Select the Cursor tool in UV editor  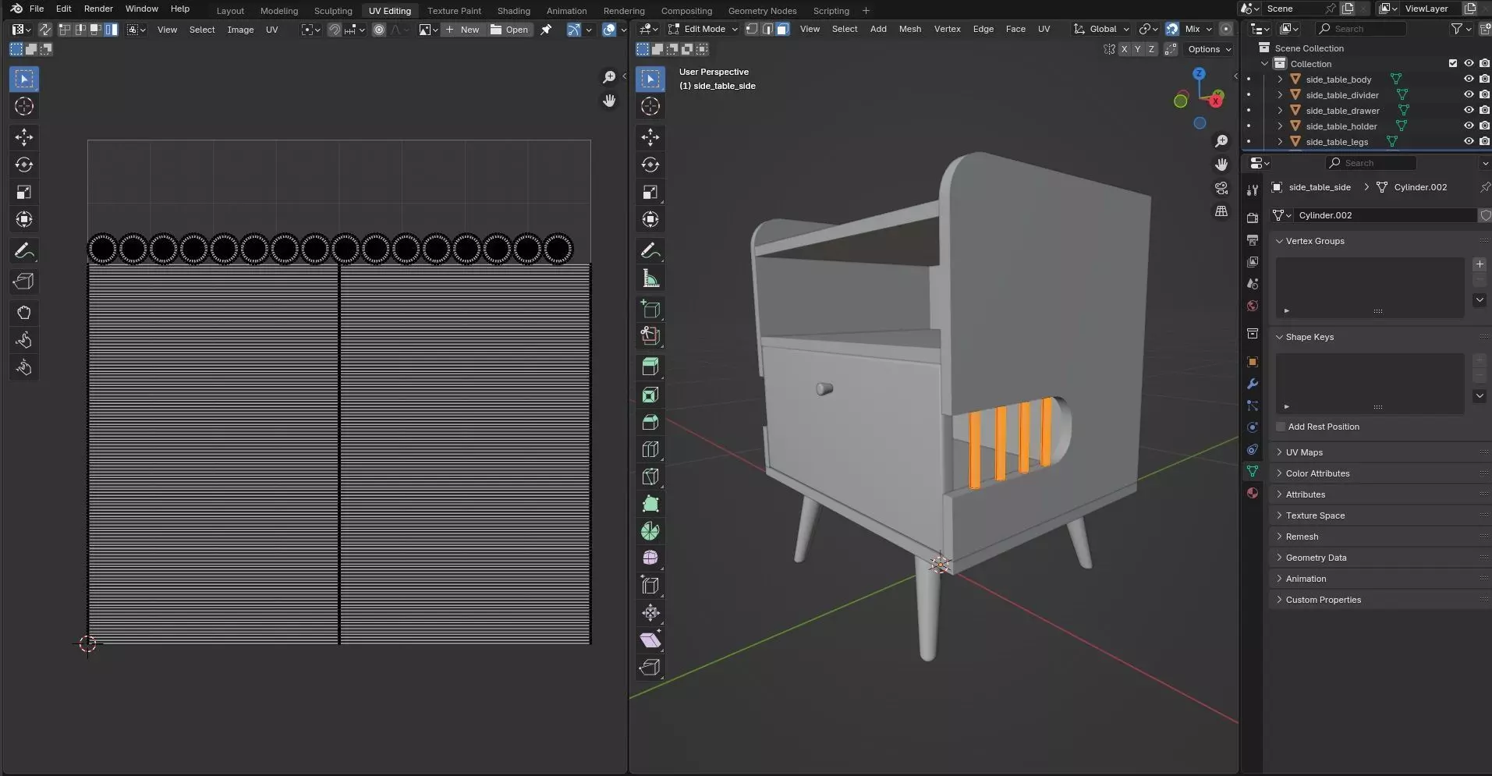[x=24, y=106]
